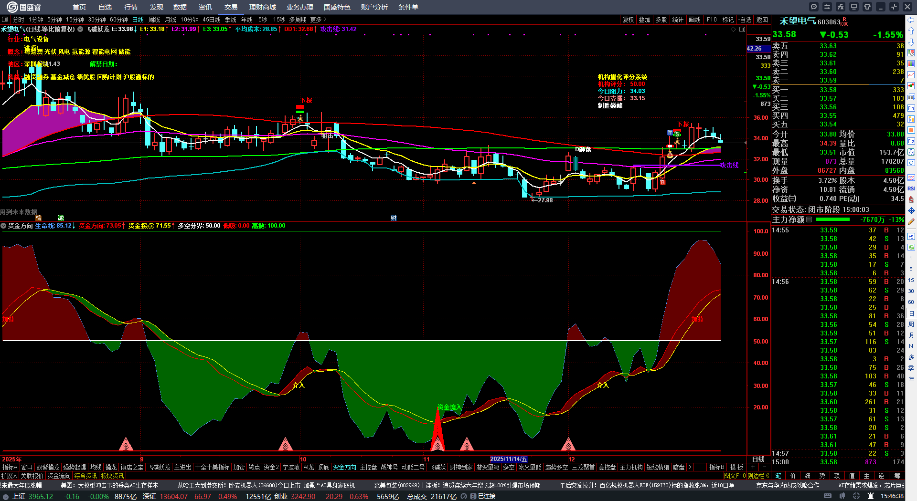This screenshot has width=917, height=501.
Task: Collapse the 图文F10 sidebar arrows
Action: click(767, 476)
